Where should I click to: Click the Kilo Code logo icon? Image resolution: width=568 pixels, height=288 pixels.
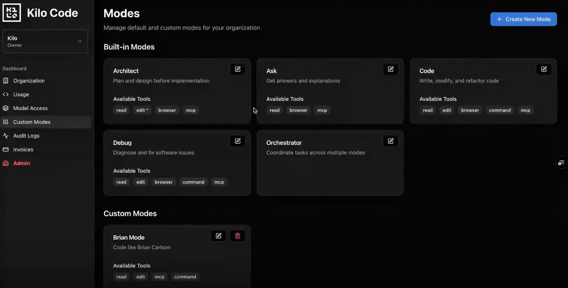[12, 13]
